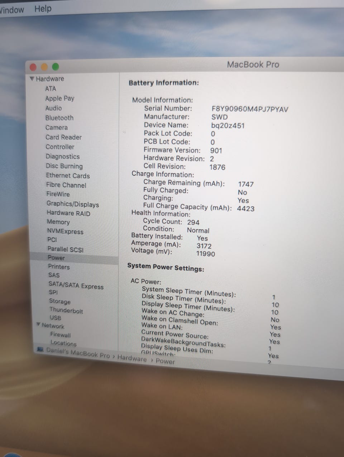Select Card Reader in the sidebar

(x=63, y=137)
